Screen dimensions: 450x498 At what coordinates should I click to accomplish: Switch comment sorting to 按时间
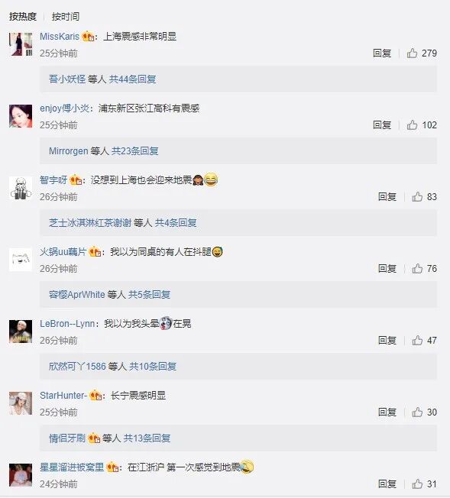tap(66, 17)
